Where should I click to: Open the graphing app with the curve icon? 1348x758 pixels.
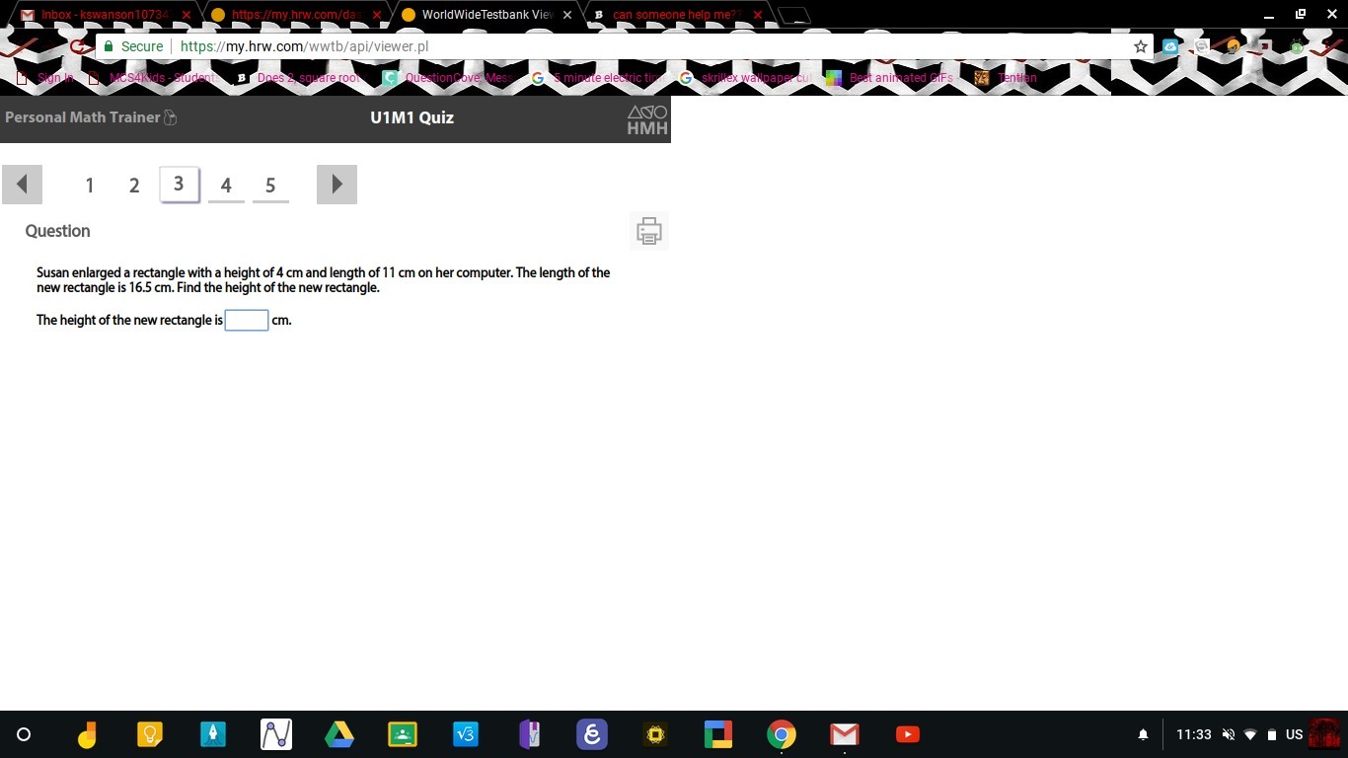276,734
